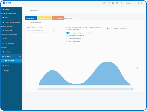This screenshot has height=111, width=147.
Task: Click the Export To PDF button
Action: tap(31, 18)
